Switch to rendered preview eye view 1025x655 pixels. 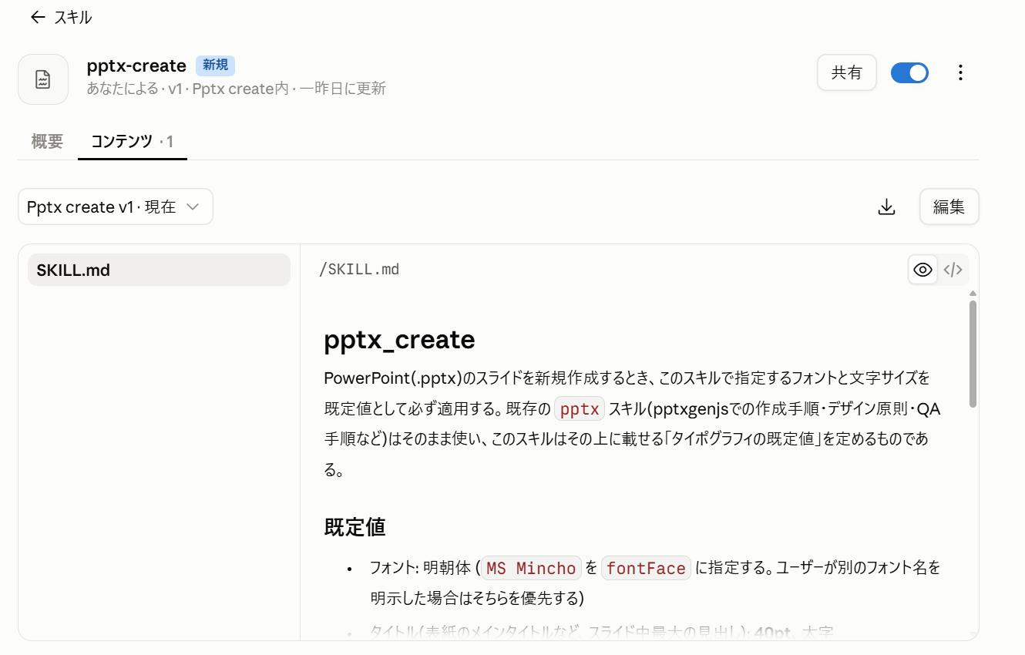922,270
